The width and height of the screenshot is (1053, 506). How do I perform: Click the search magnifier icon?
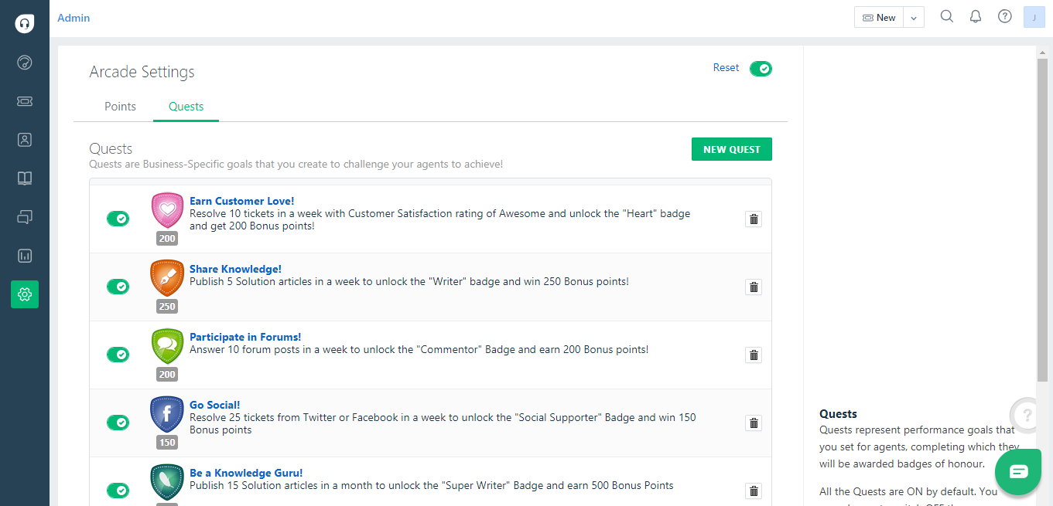click(946, 17)
